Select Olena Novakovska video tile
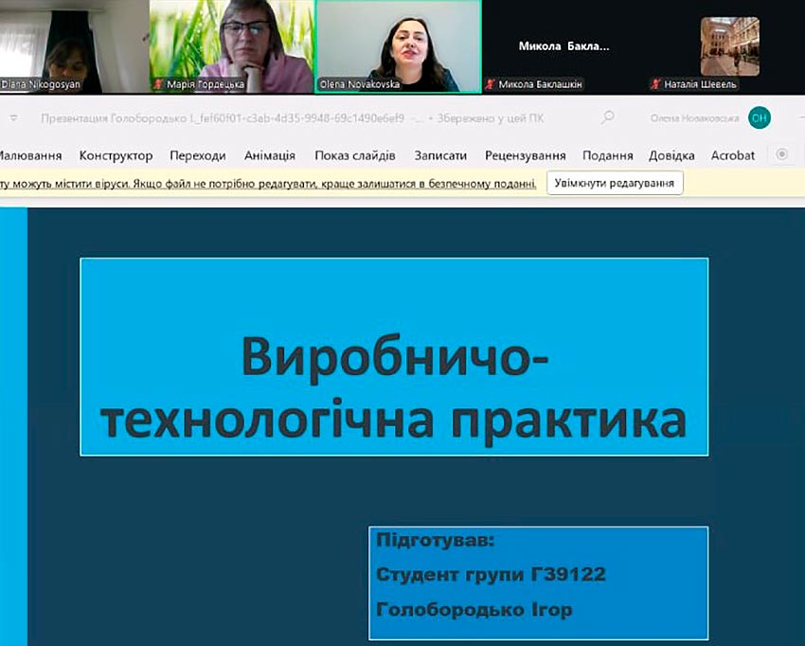This screenshot has height=646, width=805. click(x=398, y=45)
